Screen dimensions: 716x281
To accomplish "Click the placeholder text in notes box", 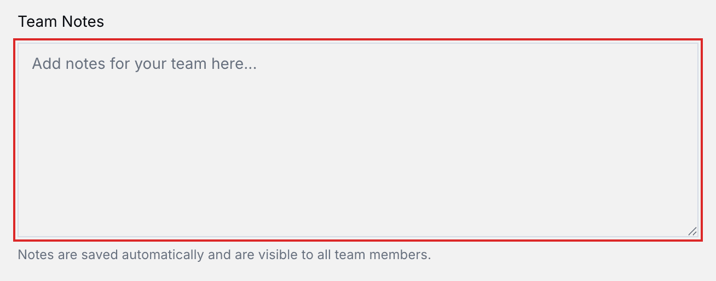I will pos(144,64).
